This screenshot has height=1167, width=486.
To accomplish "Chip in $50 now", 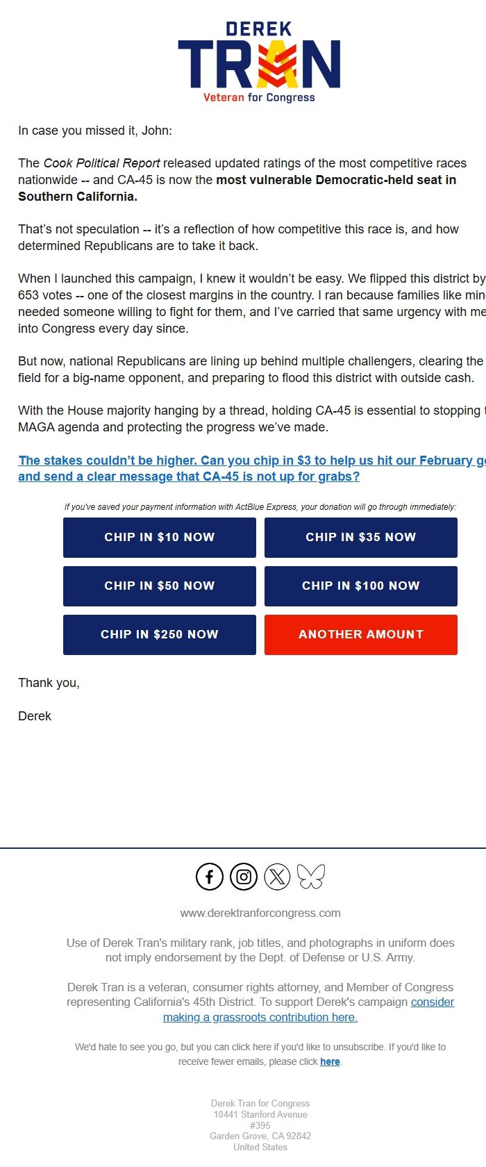I will [159, 586].
